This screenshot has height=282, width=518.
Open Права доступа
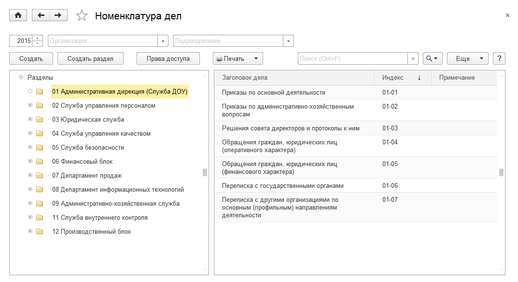168,58
